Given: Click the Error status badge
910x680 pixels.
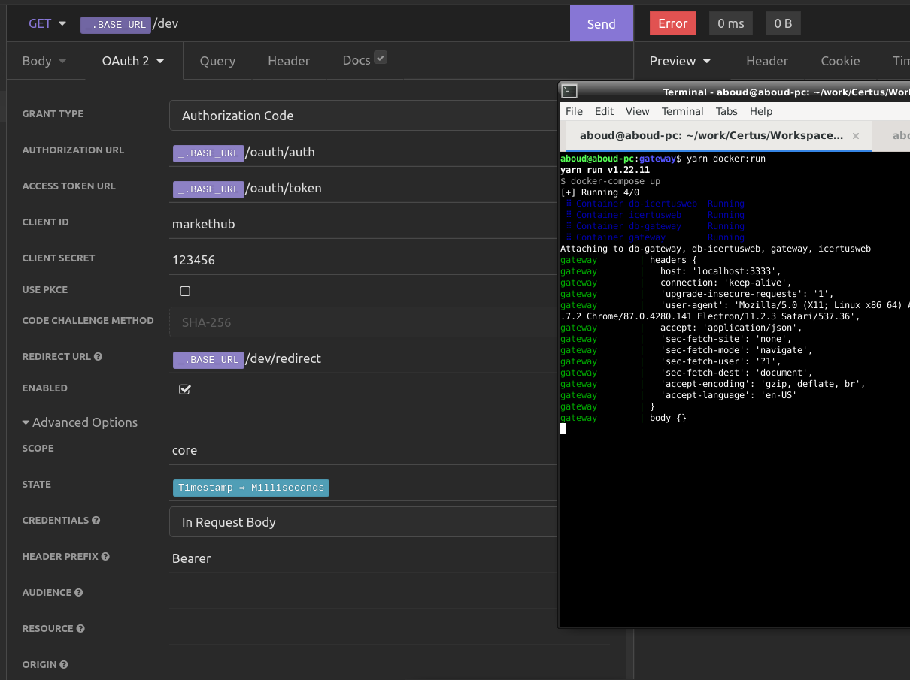Looking at the screenshot, I should click(x=672, y=23).
